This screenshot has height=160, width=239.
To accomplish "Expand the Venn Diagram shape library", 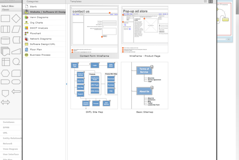I will pyautogui.click(x=11, y=149).
